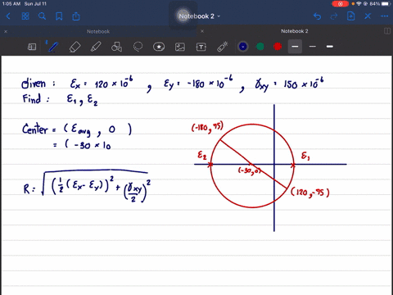Open the Elements sticker tool

coord(159,47)
